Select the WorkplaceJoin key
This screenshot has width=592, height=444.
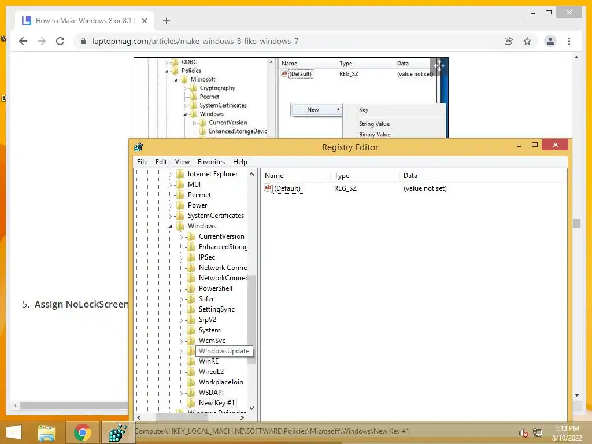221,382
